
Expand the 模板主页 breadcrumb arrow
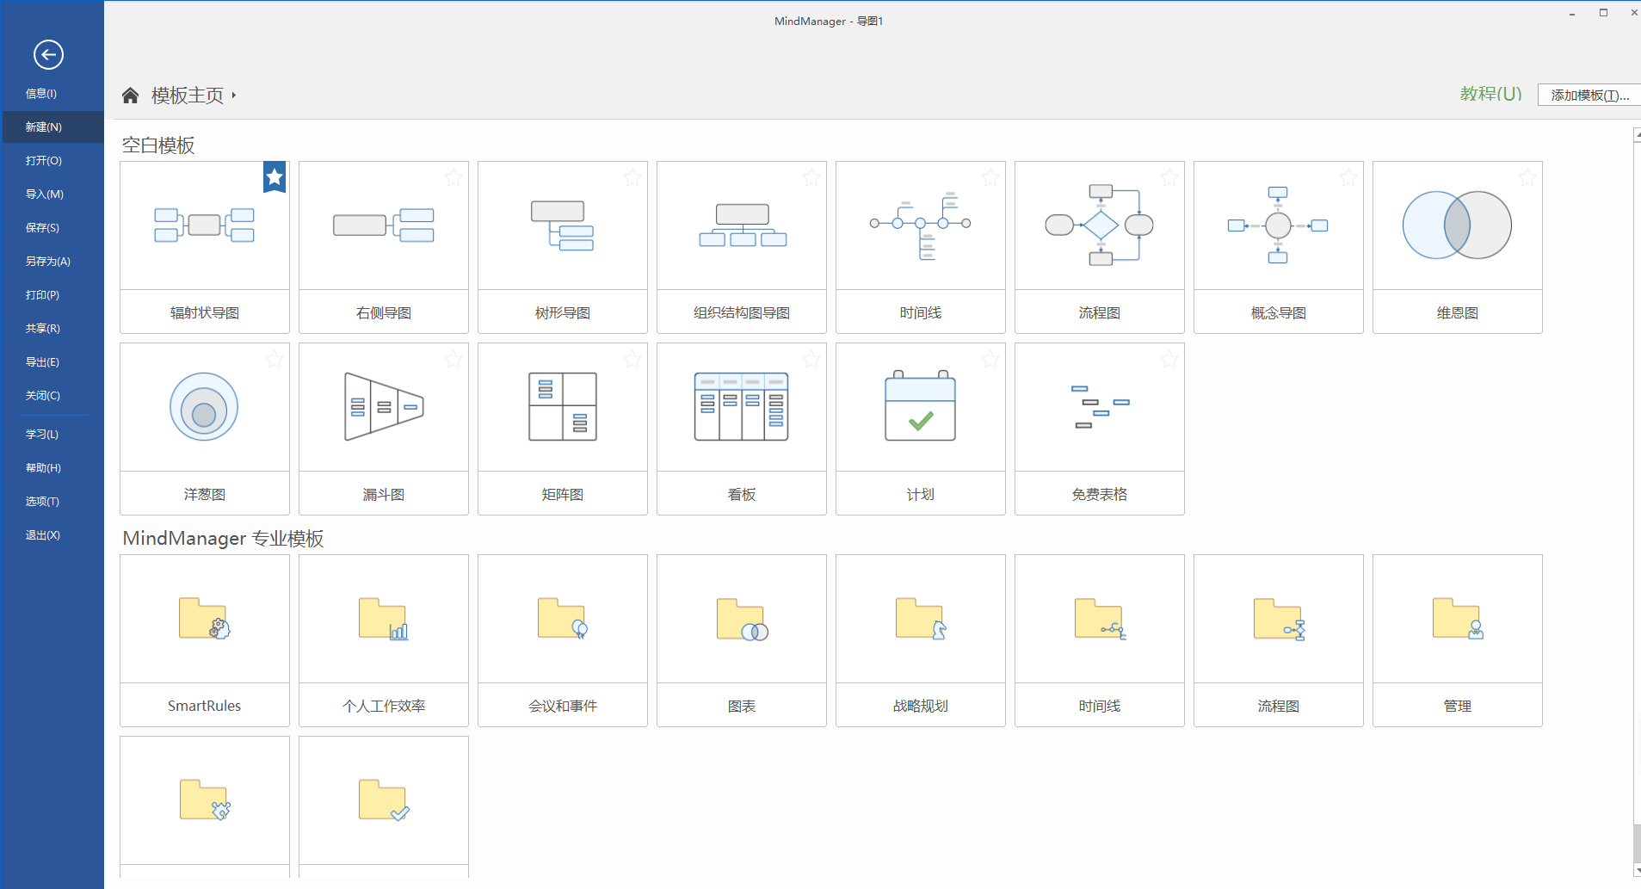pyautogui.click(x=233, y=96)
